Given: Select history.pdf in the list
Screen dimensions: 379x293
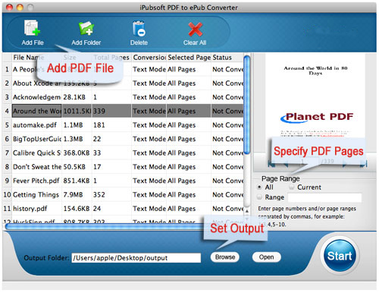Looking at the screenshot, I should tap(123, 209).
